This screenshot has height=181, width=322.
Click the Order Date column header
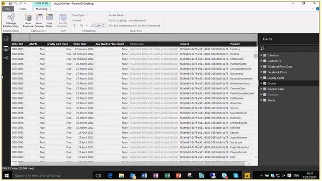click(x=80, y=44)
